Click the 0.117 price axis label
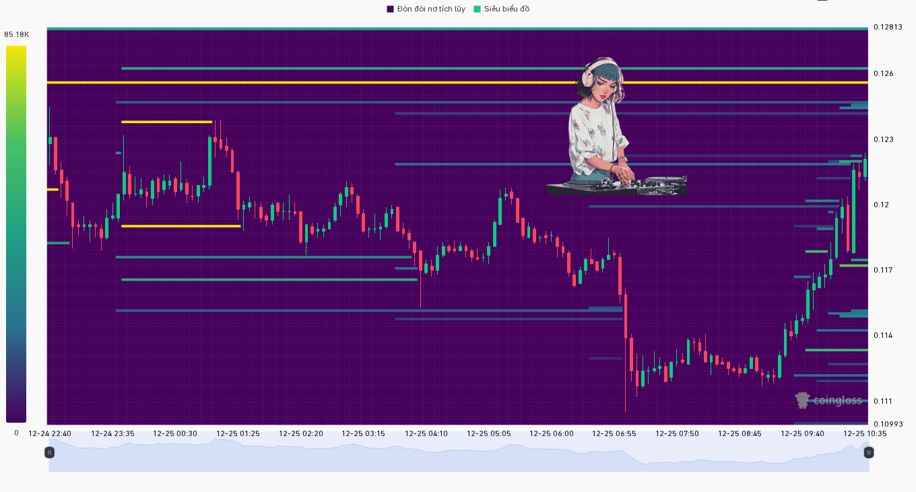The image size is (916, 492). pyautogui.click(x=883, y=270)
